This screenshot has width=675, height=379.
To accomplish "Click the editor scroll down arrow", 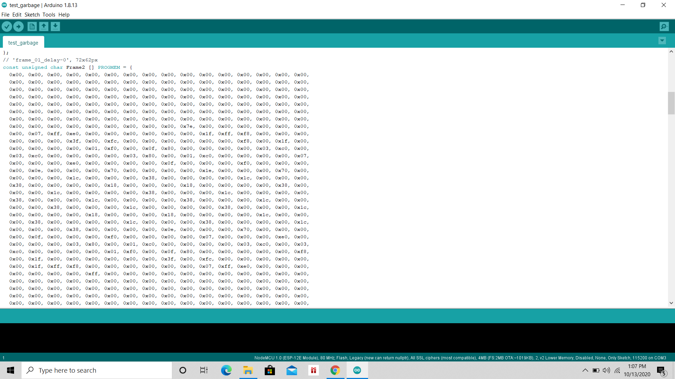I will [671, 303].
